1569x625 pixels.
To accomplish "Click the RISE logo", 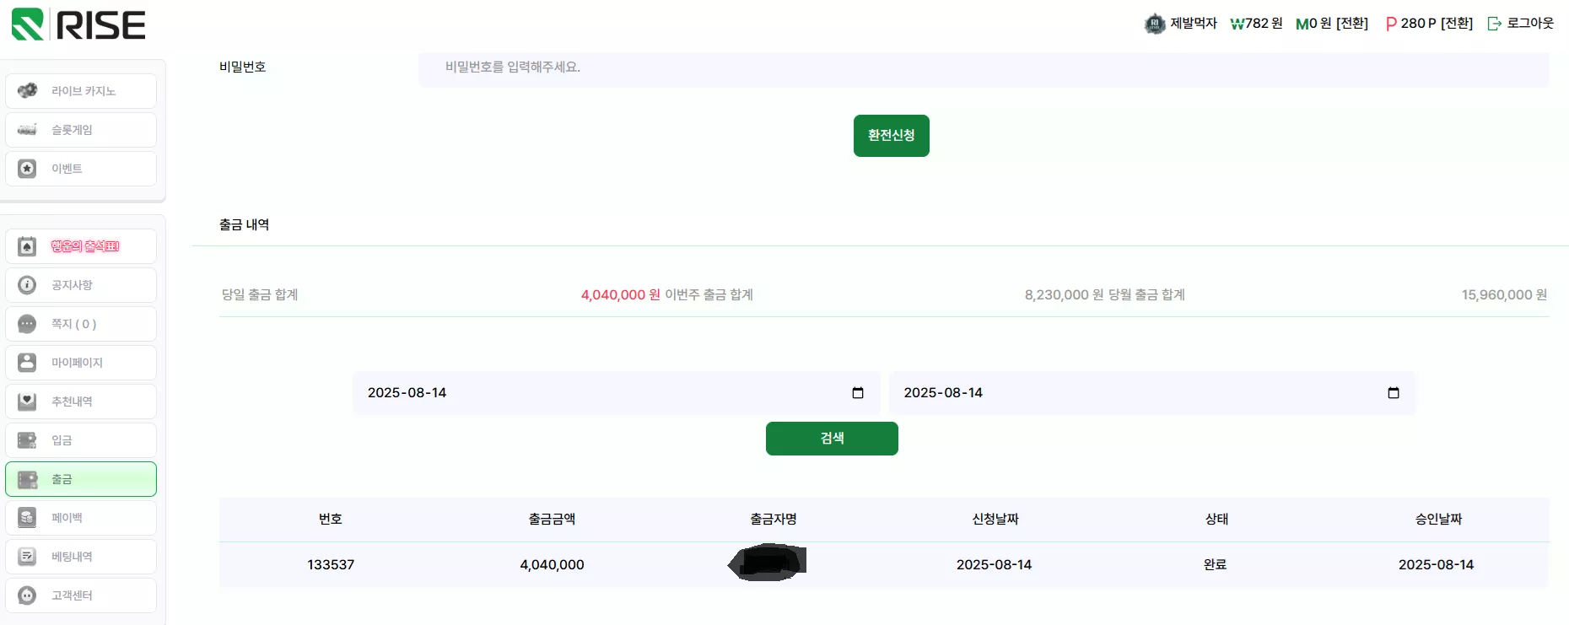I will pyautogui.click(x=78, y=24).
